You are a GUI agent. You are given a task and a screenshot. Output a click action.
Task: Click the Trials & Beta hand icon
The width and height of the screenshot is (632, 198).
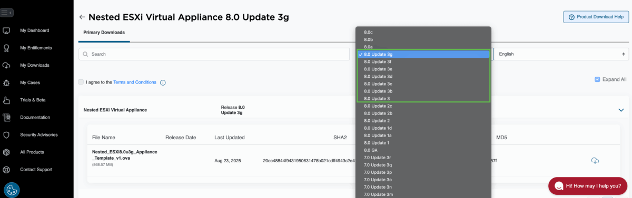pos(6,100)
